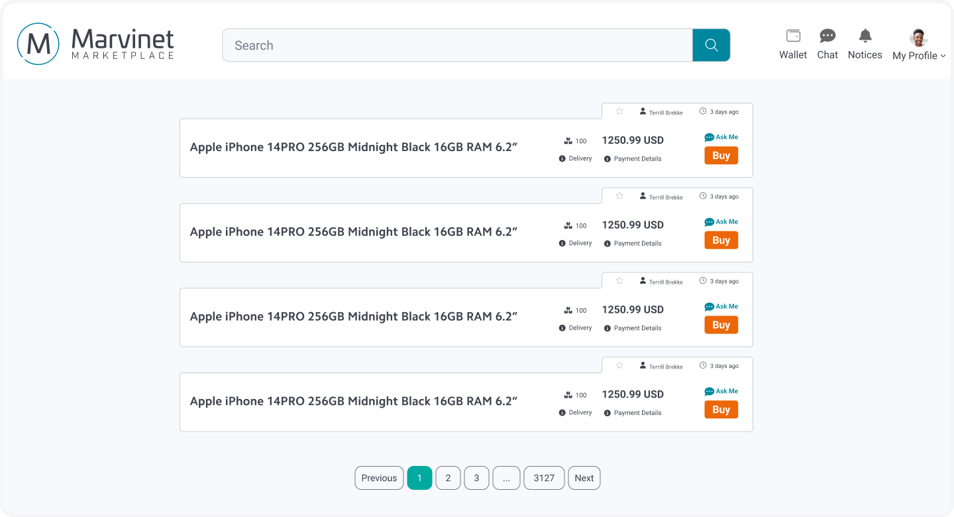Click the ellipsis pagination button

506,478
